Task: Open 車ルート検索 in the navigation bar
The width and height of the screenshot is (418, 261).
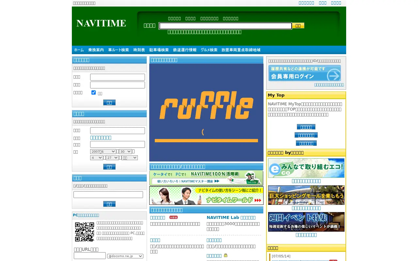Action: click(x=119, y=50)
